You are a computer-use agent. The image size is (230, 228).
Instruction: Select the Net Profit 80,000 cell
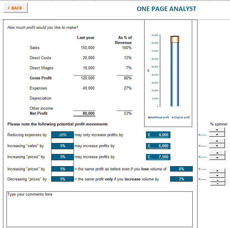coord(88,113)
